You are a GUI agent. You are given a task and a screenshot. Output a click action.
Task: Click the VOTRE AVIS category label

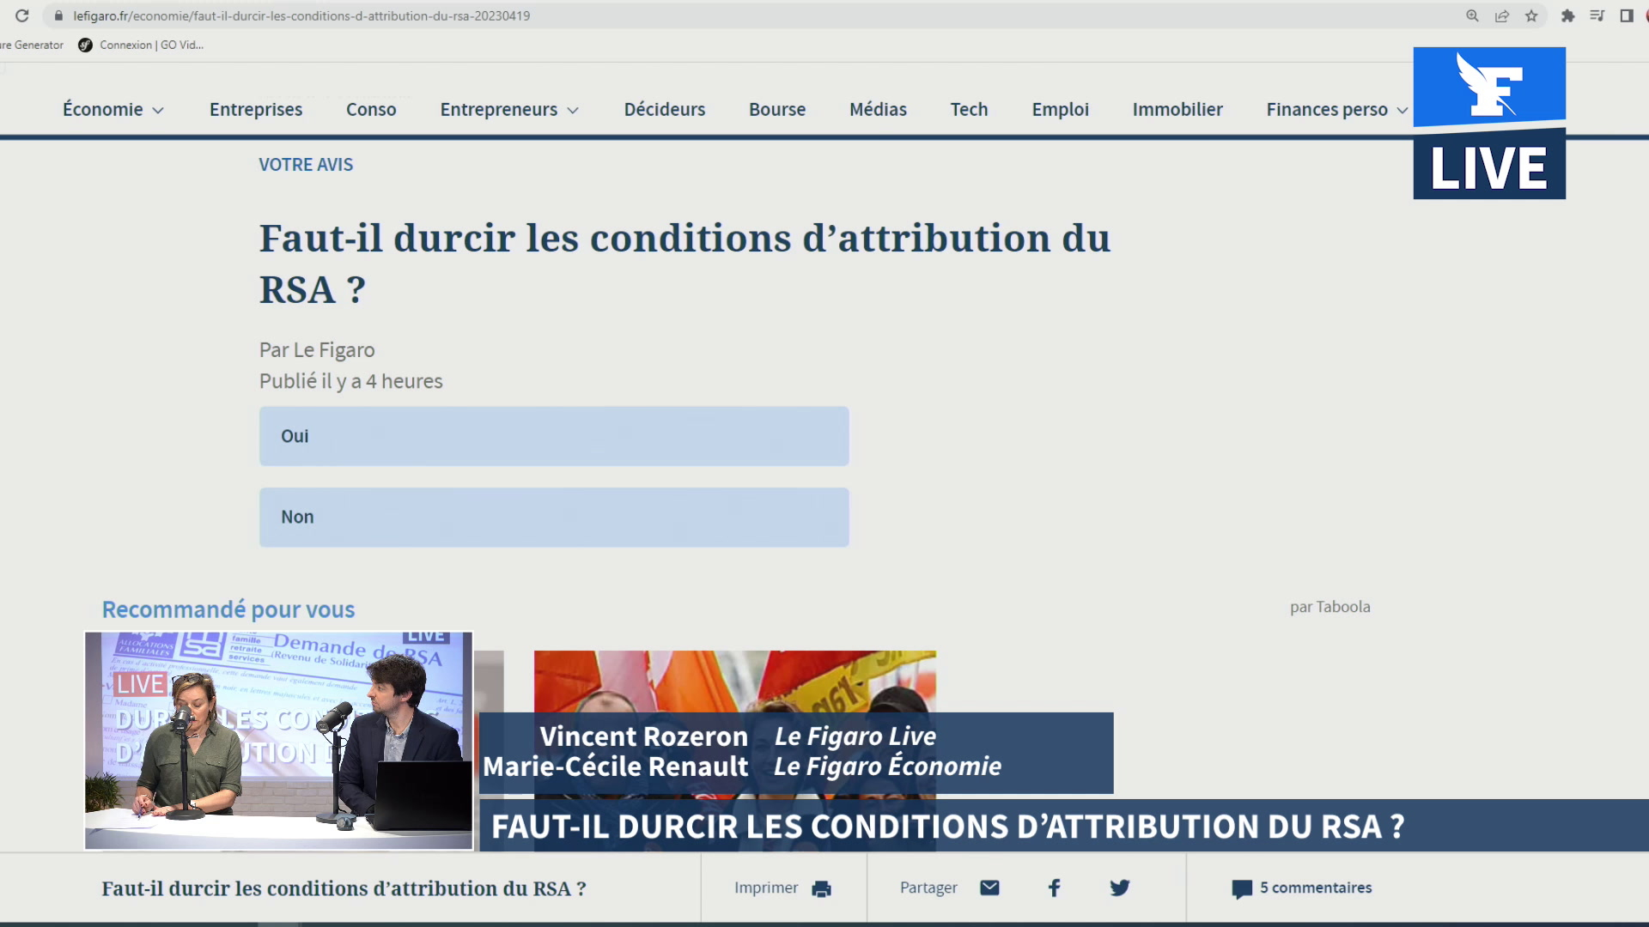click(x=306, y=164)
